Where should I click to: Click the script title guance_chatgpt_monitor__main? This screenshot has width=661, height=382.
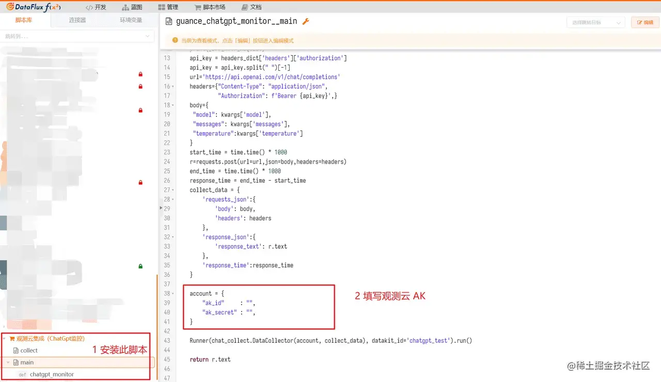point(237,21)
